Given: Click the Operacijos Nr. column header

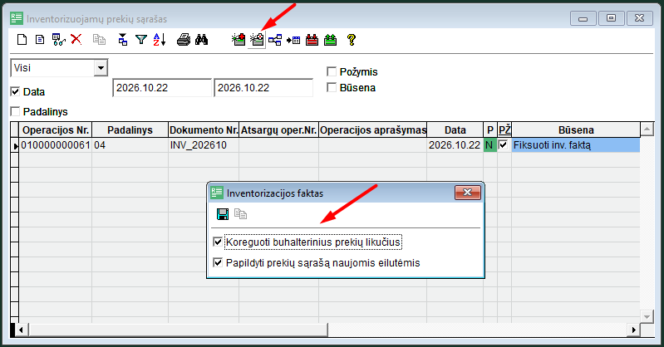Looking at the screenshot, I should click(56, 130).
